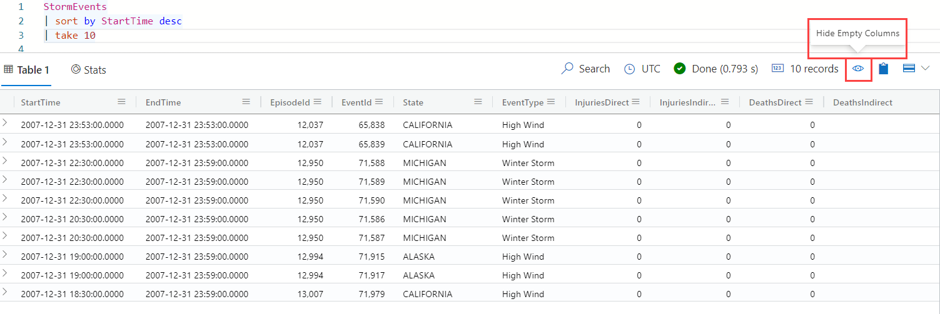940x314 pixels.
Task: Expand the layout dropdown chevron
Action: pos(926,68)
